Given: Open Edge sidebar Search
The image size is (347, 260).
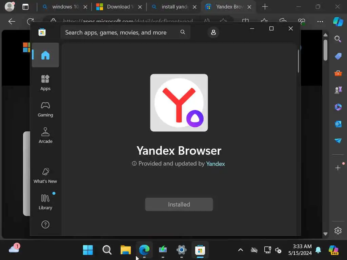Looking at the screenshot, I should pyautogui.click(x=338, y=39).
